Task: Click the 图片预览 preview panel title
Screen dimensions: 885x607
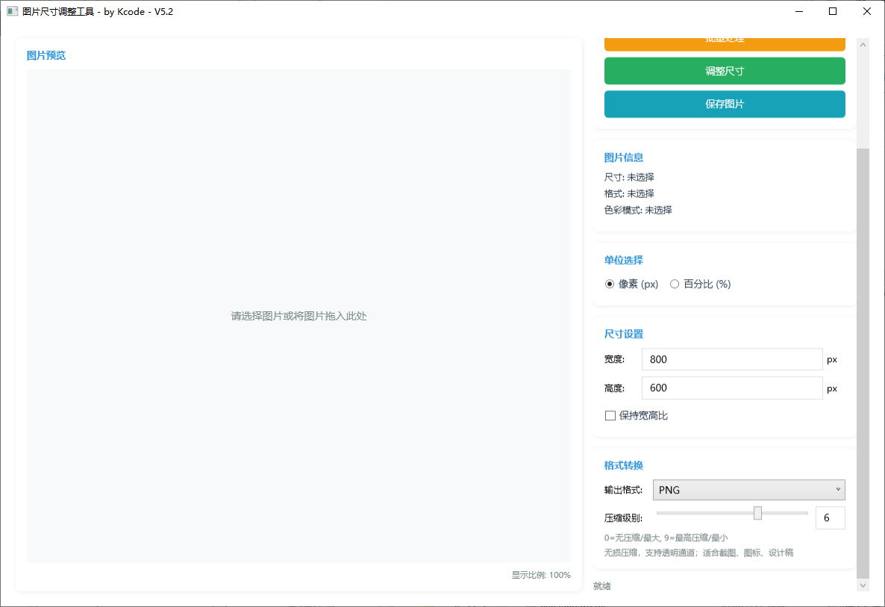Action: tap(46, 55)
